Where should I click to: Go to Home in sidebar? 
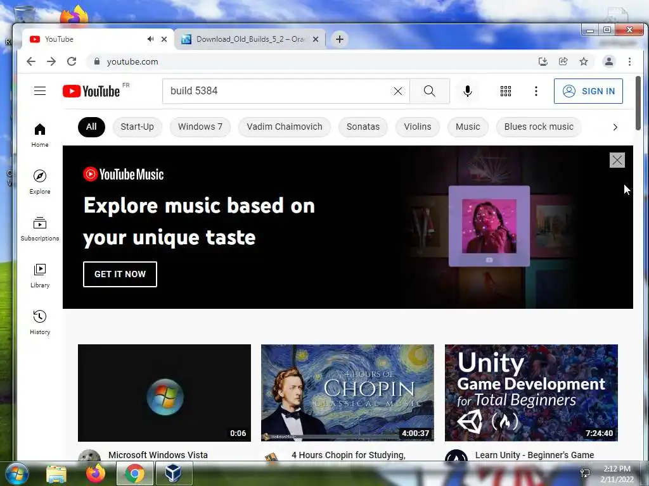click(40, 135)
